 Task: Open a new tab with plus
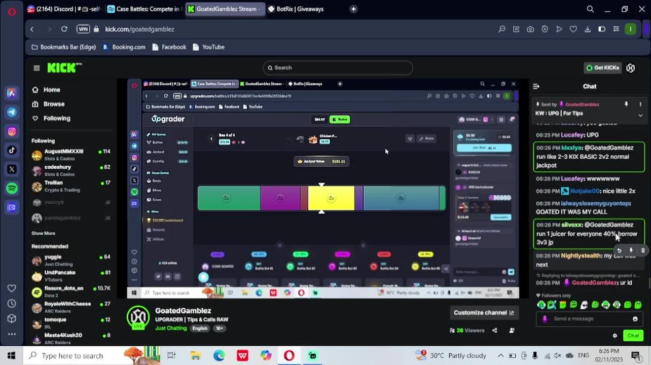pos(353,9)
